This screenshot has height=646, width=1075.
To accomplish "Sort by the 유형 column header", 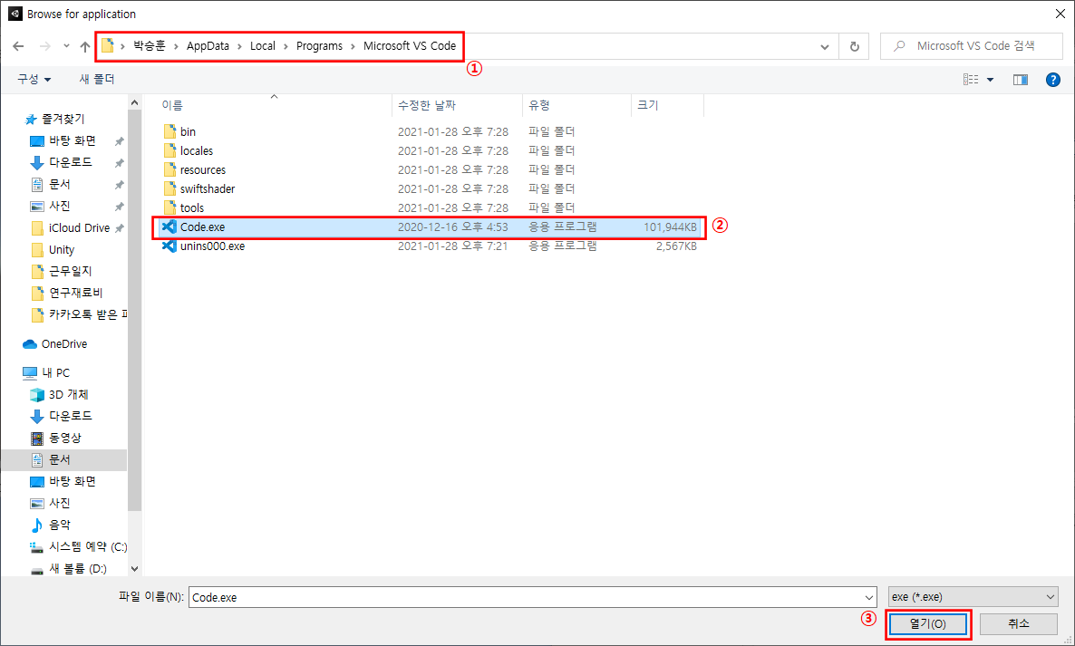I will 539,105.
